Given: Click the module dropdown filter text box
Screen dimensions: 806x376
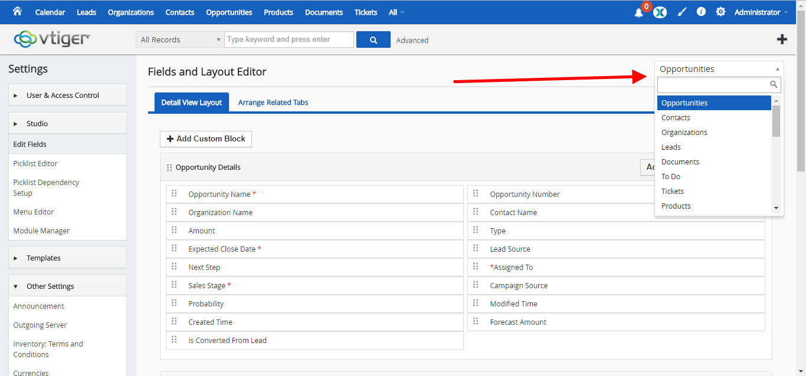Looking at the screenshot, I should click(719, 85).
